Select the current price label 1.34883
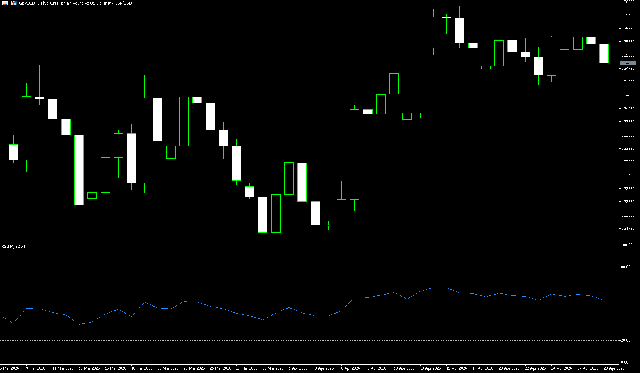Screen dimensions: 640x373 pyautogui.click(x=628, y=63)
